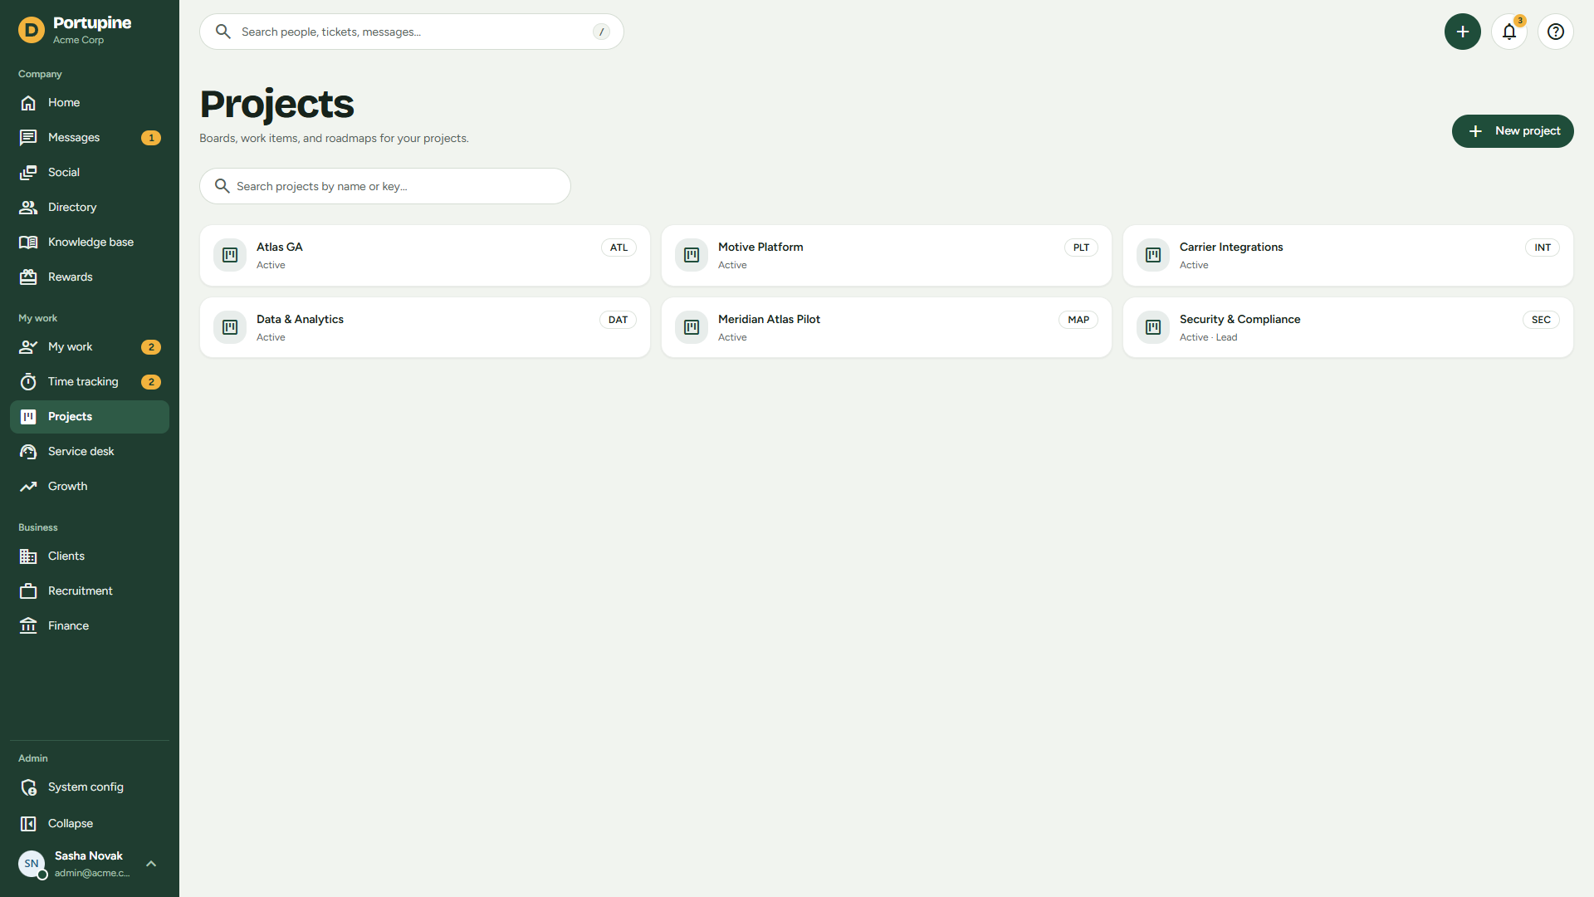Click the slash shortcut badge in search
The width and height of the screenshot is (1594, 897).
(x=601, y=32)
